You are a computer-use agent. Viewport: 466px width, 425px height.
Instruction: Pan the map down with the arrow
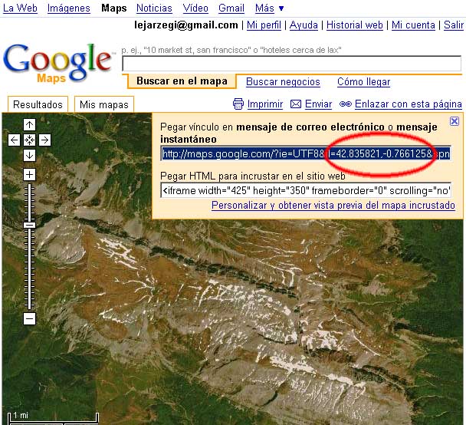(29, 155)
